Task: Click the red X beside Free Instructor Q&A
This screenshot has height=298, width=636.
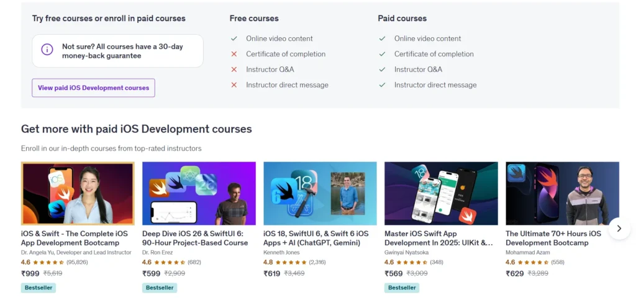Action: pyautogui.click(x=234, y=69)
